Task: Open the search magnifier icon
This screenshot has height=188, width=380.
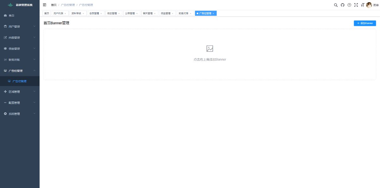Action: pyautogui.click(x=336, y=5)
